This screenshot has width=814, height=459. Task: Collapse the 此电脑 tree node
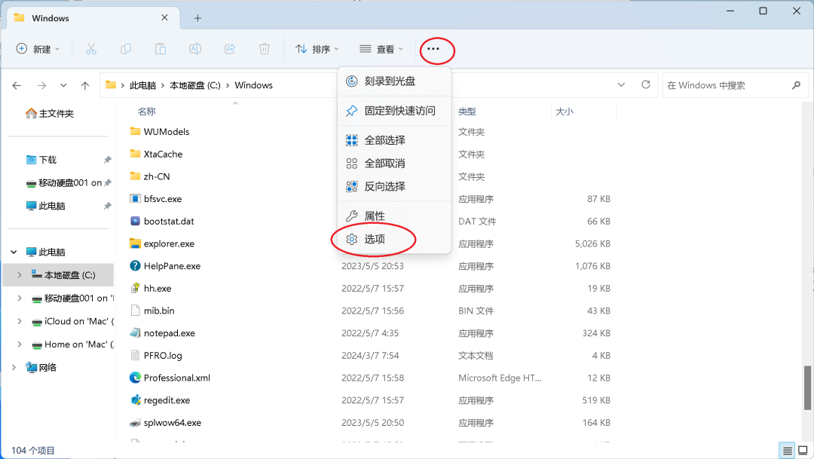pyautogui.click(x=14, y=252)
